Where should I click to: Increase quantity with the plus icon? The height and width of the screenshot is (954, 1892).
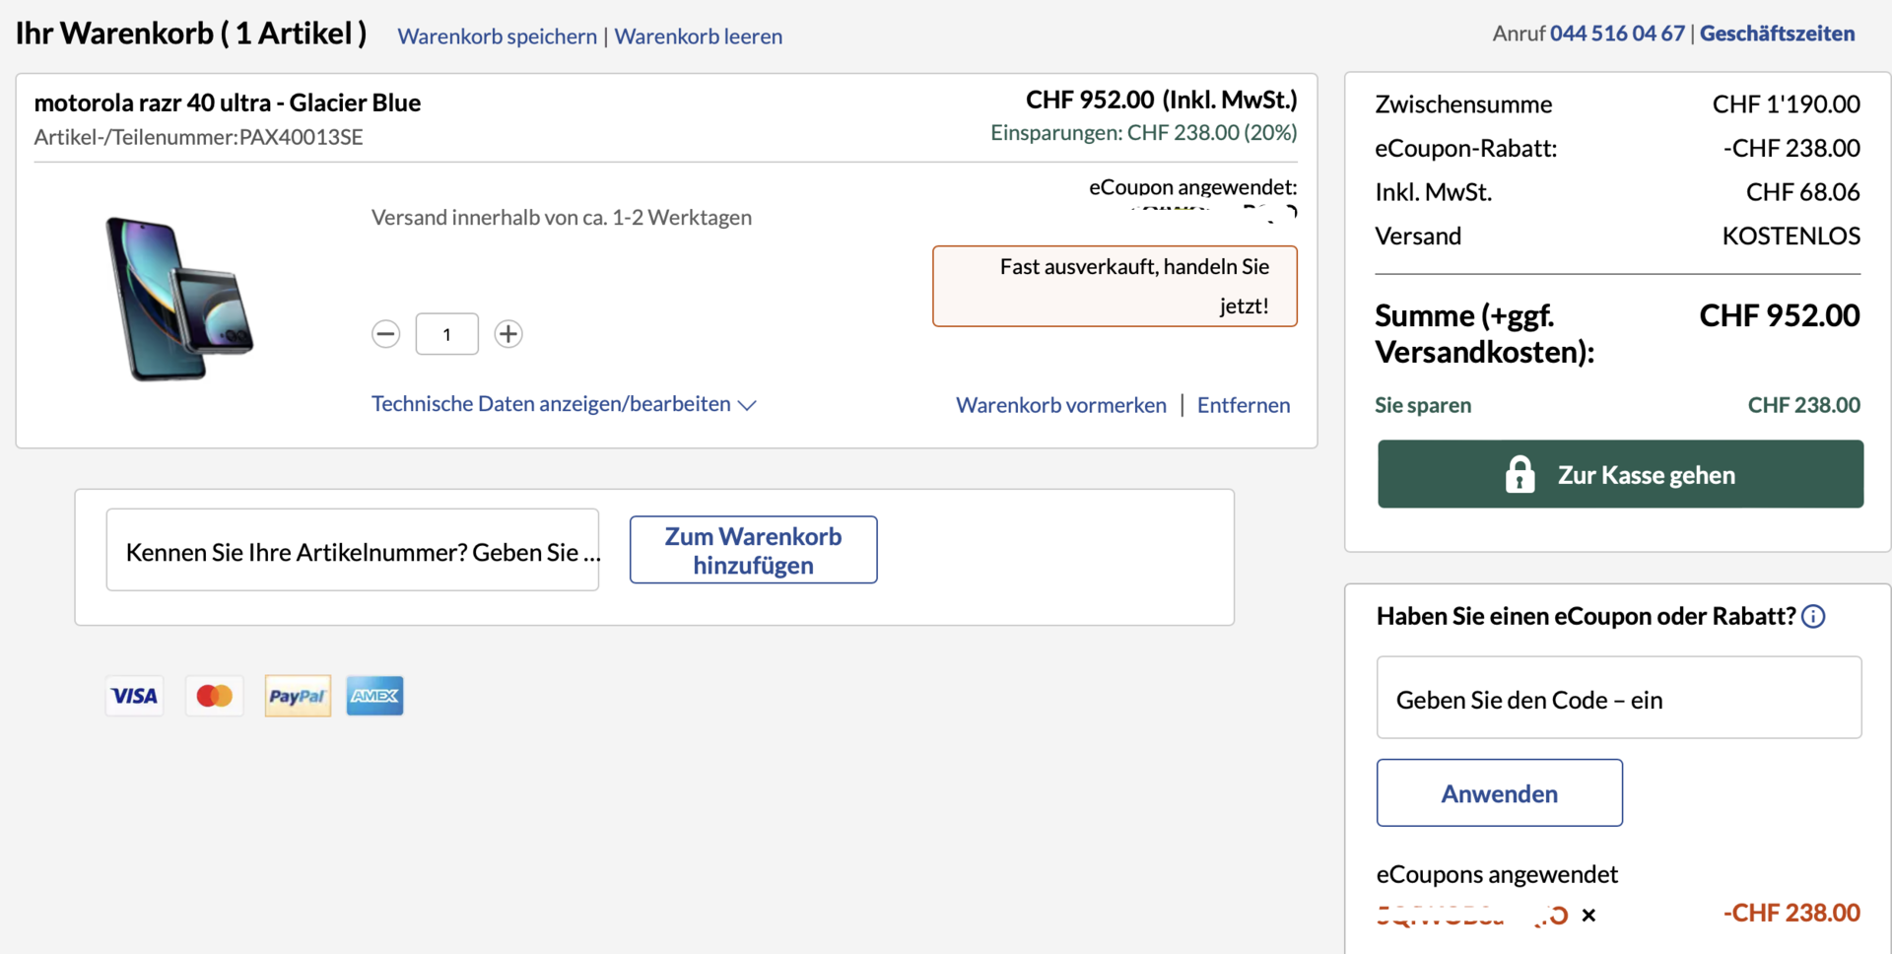coord(507,334)
